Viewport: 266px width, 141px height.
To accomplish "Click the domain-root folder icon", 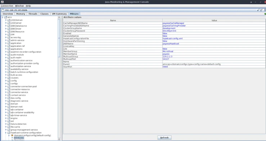I will [9, 106].
